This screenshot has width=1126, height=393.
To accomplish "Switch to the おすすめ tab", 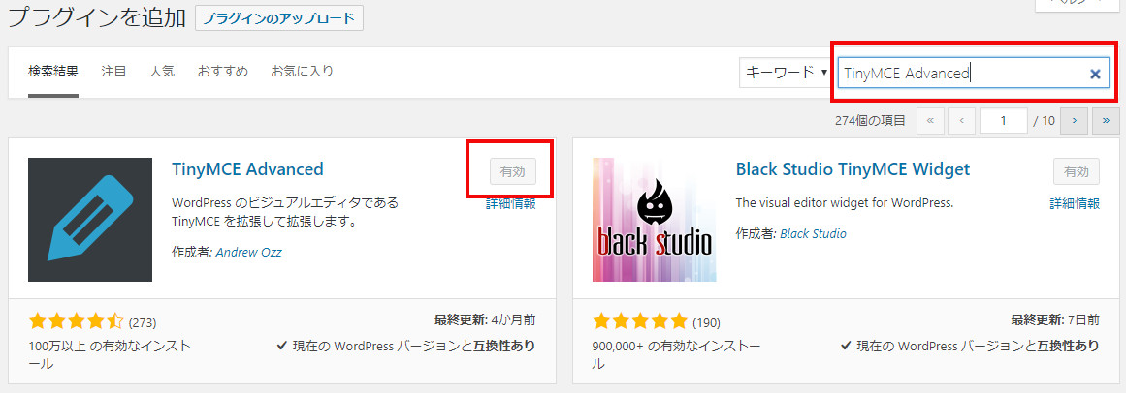I will pyautogui.click(x=223, y=71).
